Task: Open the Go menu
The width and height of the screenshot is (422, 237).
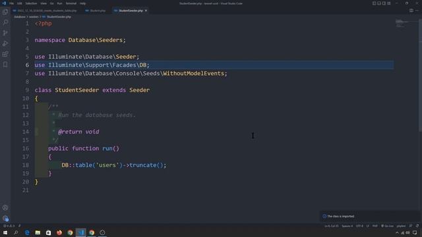Action: [51, 3]
